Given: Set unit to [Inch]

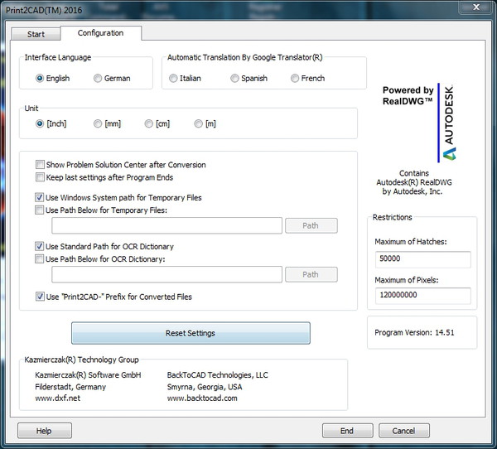Looking at the screenshot, I should tap(51, 123).
